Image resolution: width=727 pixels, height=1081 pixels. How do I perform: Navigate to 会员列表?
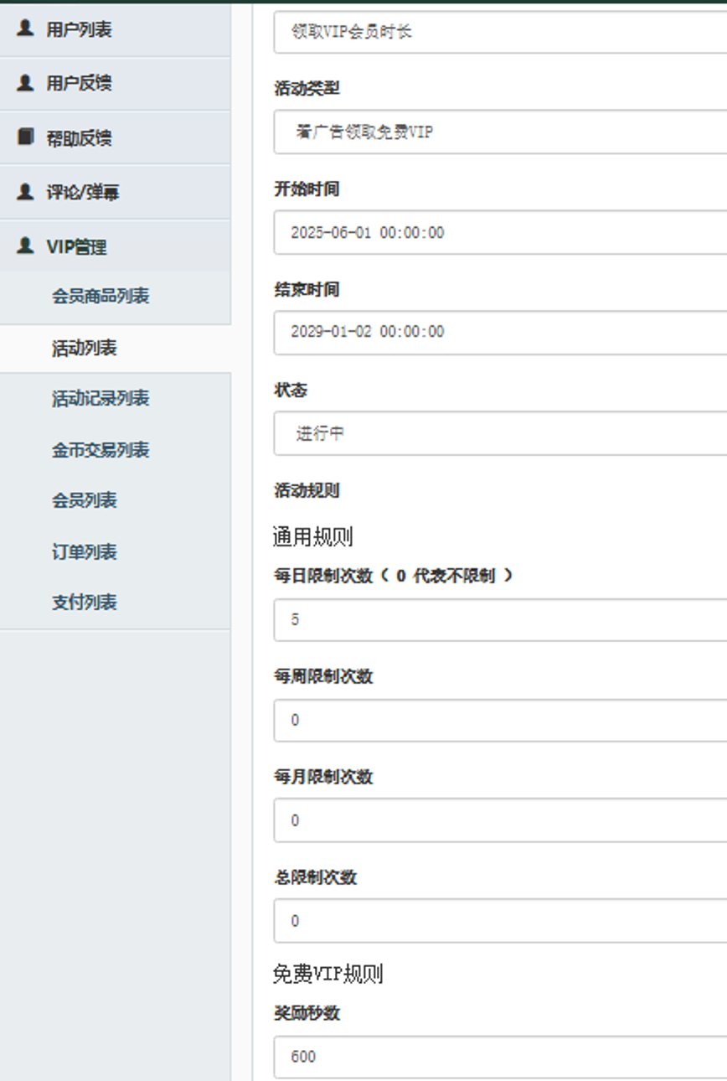[85, 501]
